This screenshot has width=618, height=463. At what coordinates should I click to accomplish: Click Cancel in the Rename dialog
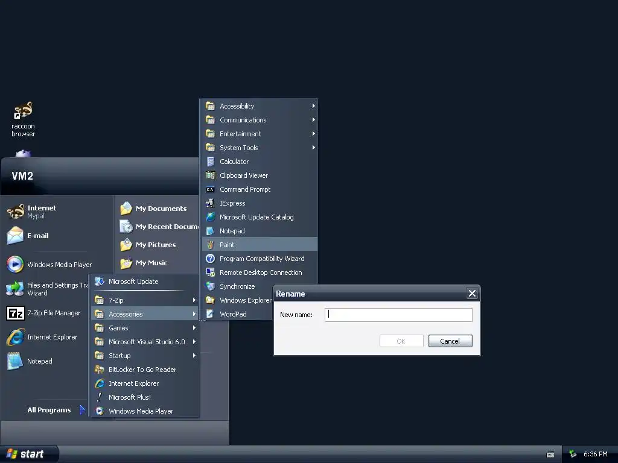(450, 341)
